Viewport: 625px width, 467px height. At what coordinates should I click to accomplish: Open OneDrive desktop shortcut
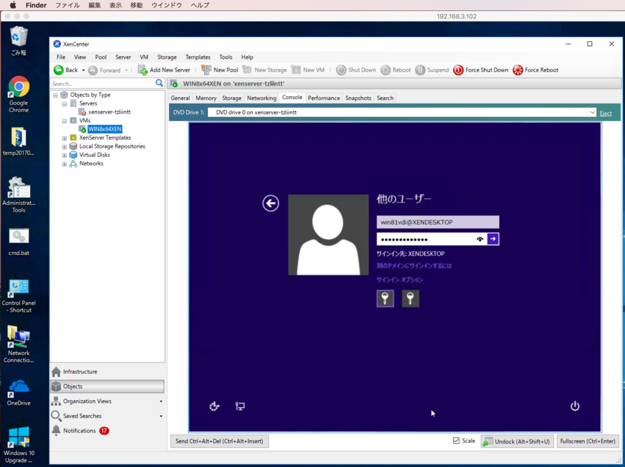[x=19, y=393]
